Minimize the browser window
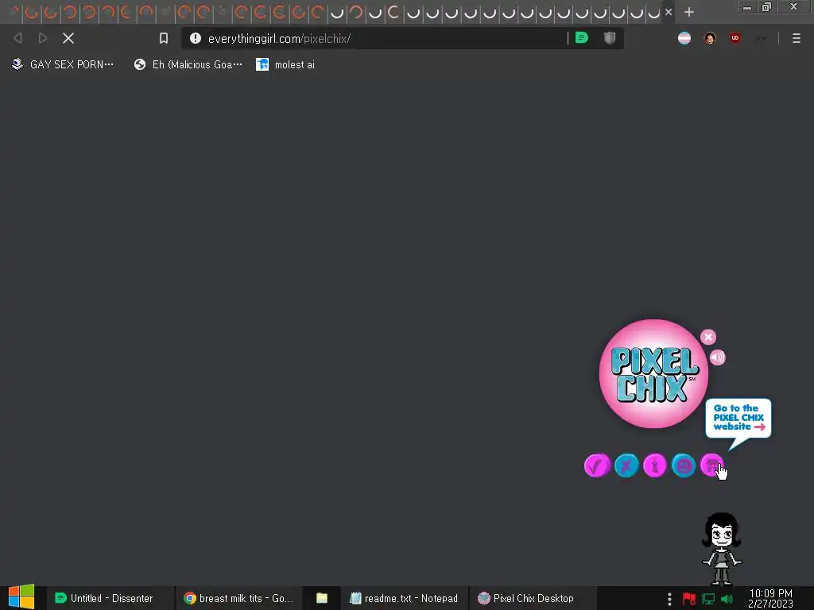This screenshot has width=814, height=610. 747,6
